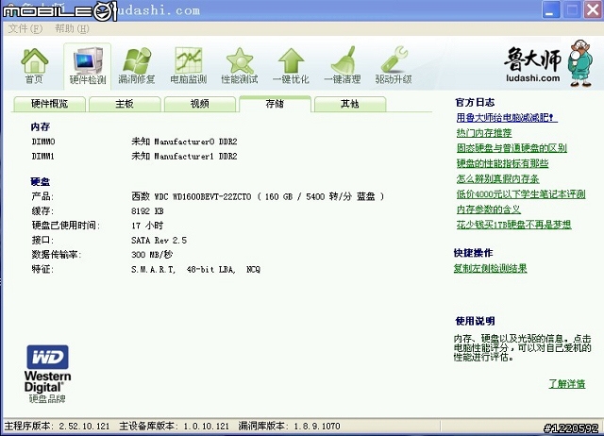
Task: Open link 用鲁大师给电脑减减肥
Action: point(507,117)
